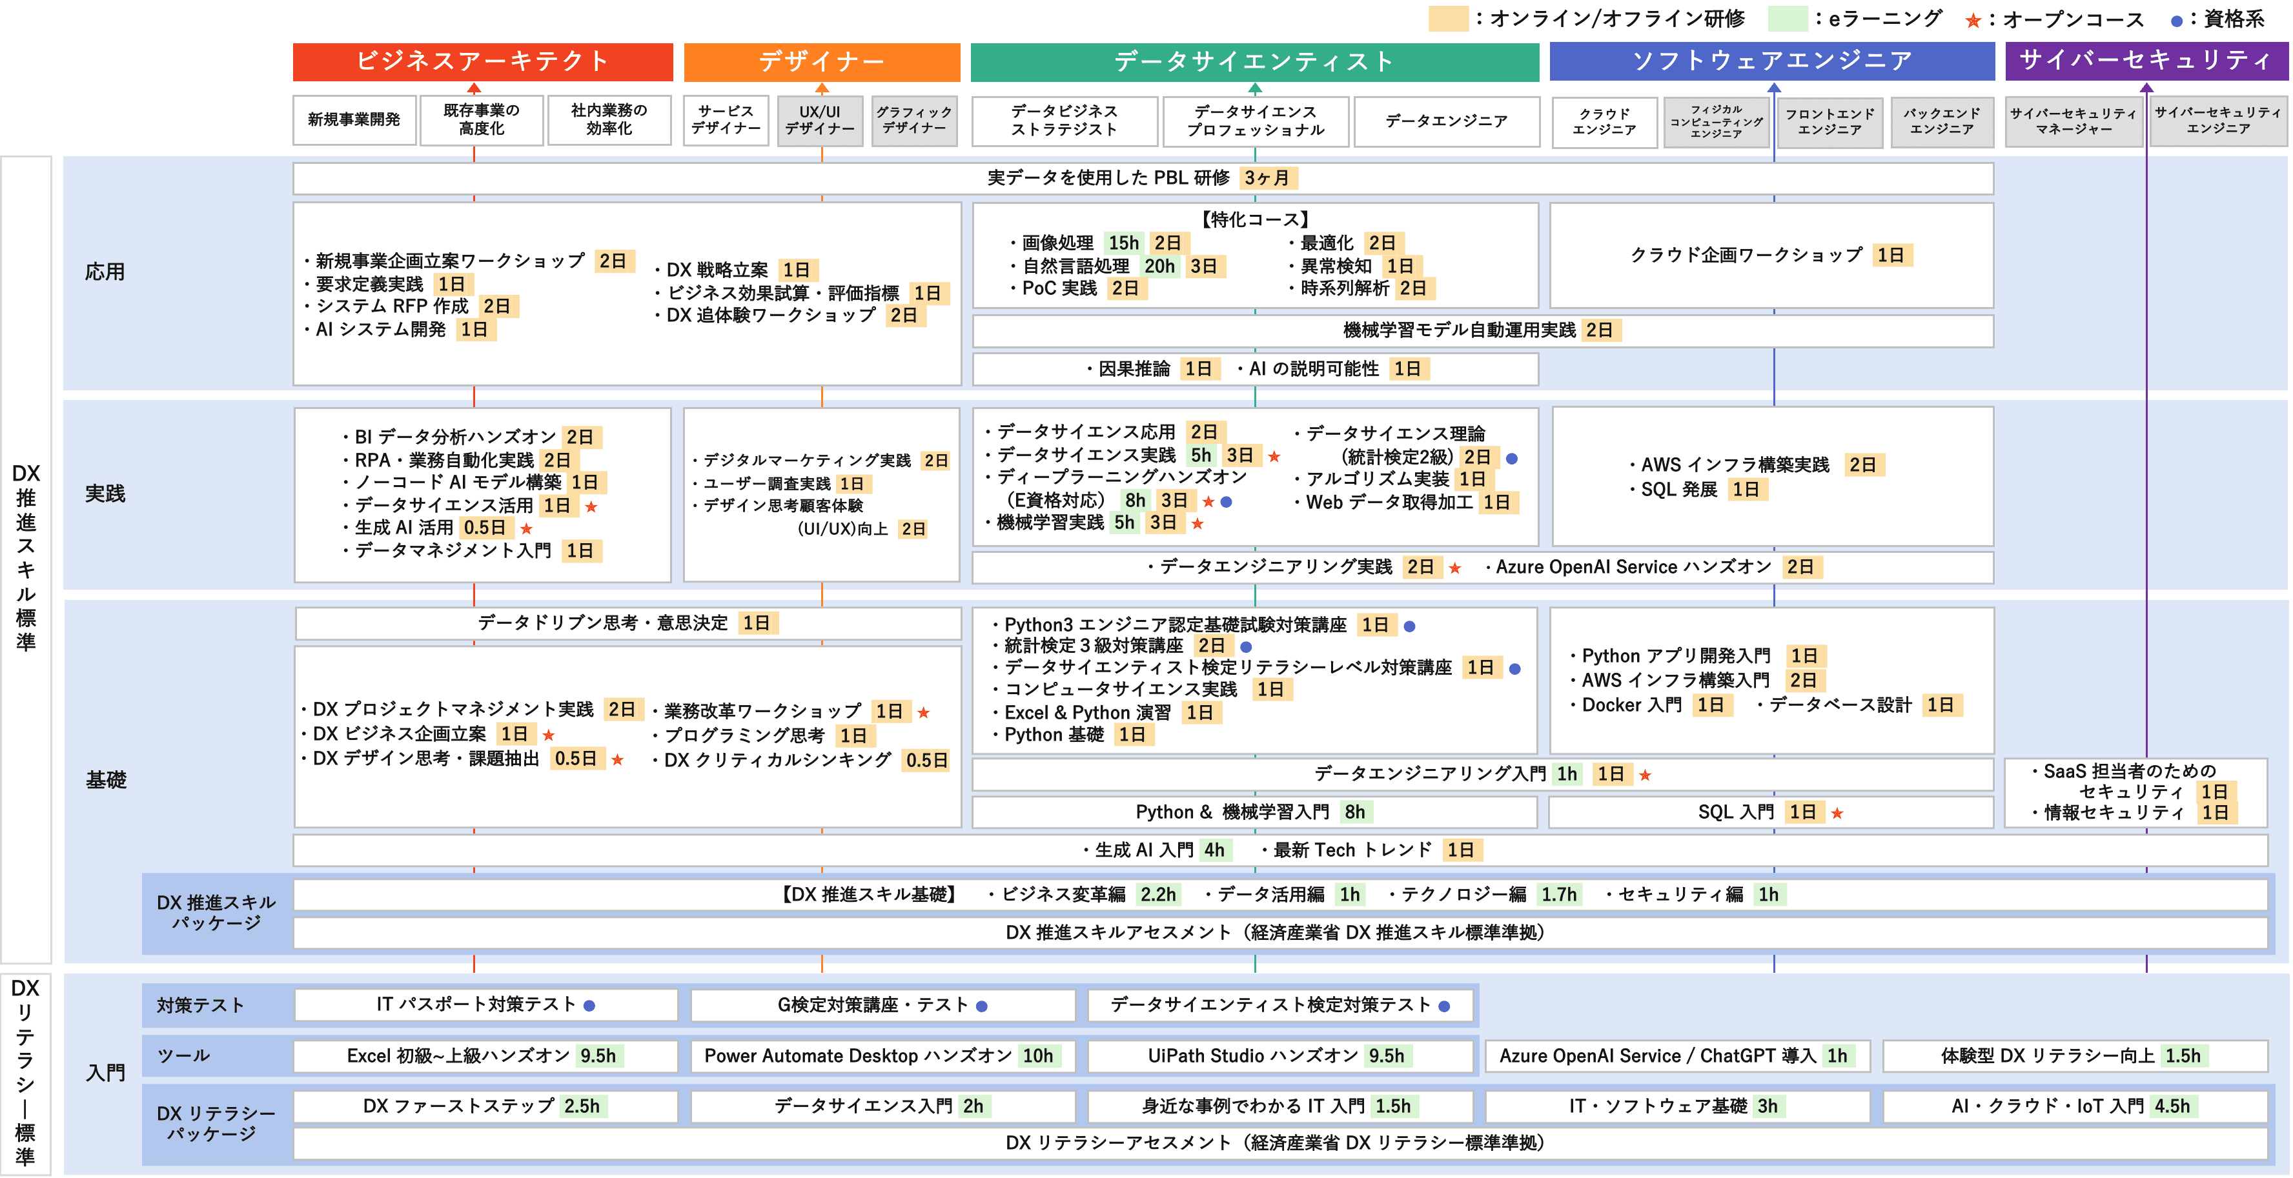Click the star beside データサイエンス活用

(x=591, y=507)
